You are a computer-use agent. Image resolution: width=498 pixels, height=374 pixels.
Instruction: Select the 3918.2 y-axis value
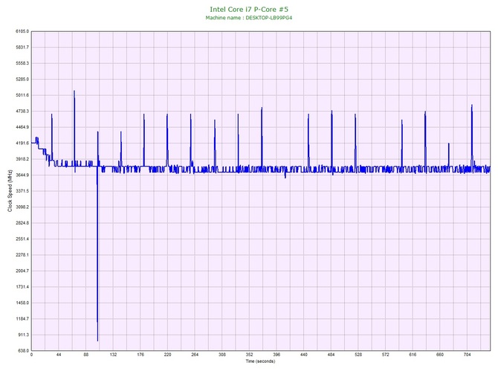tap(22, 159)
